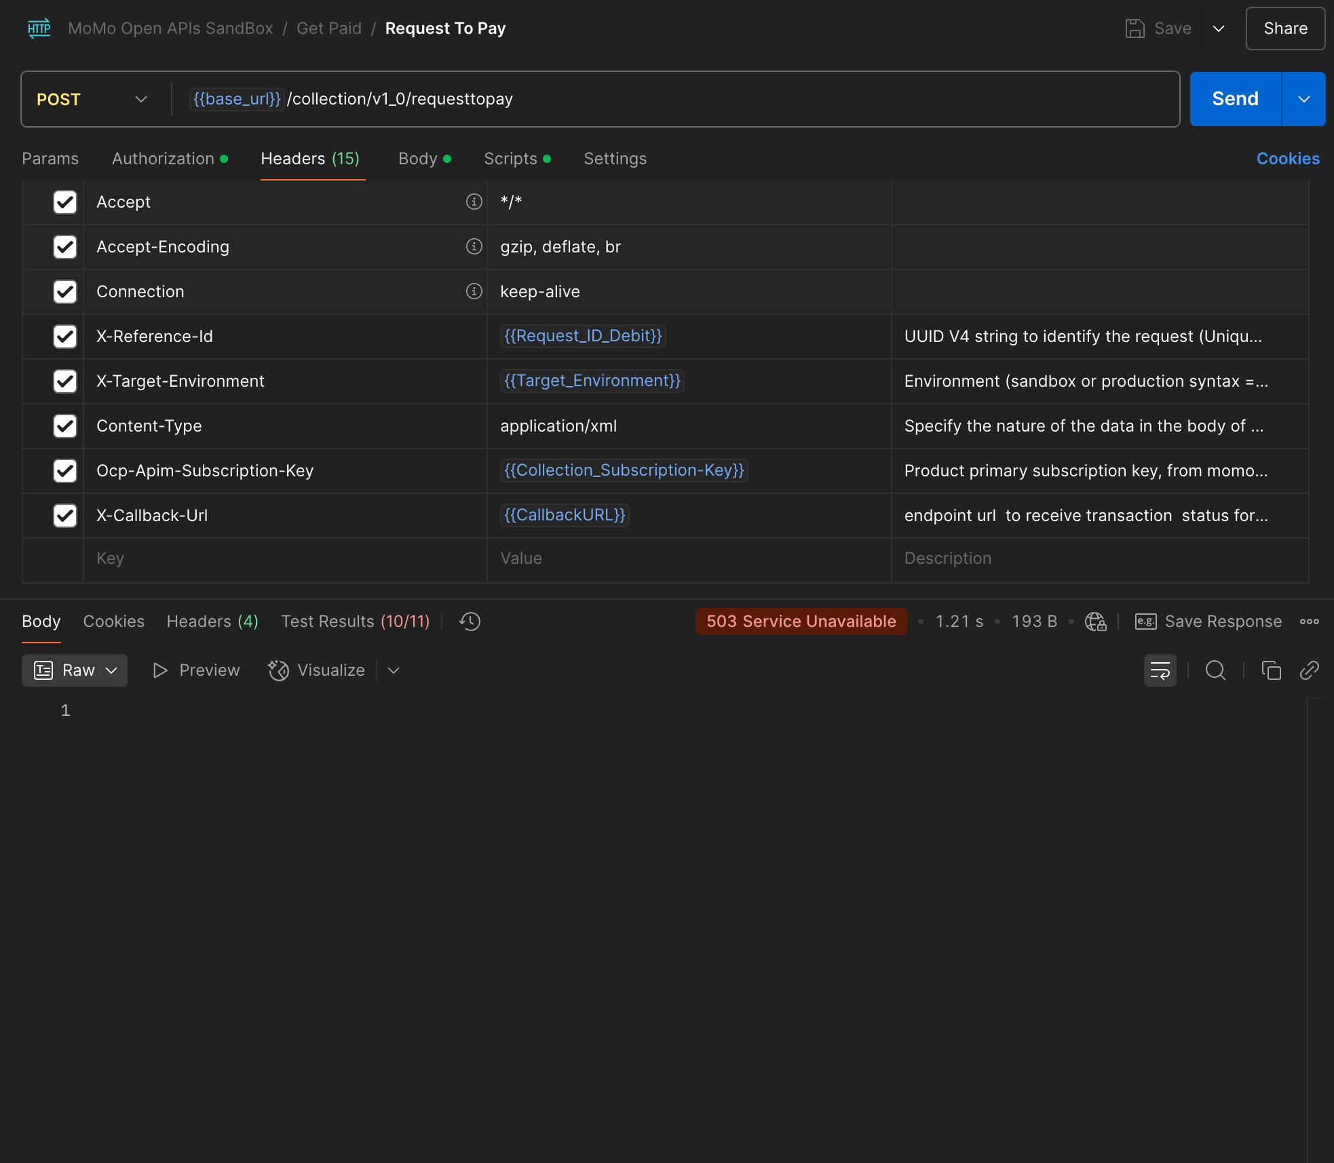Open response history clock icon

point(470,622)
